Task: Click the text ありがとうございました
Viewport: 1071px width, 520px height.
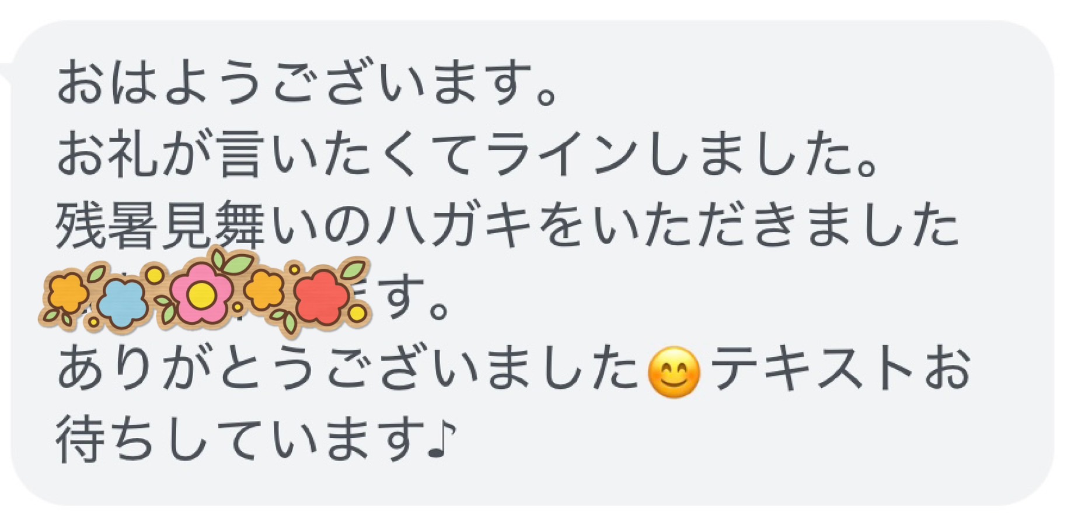Action: [348, 368]
